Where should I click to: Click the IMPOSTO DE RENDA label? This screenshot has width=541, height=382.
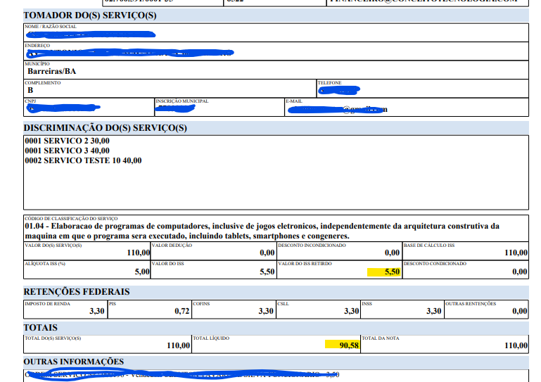coord(47,304)
